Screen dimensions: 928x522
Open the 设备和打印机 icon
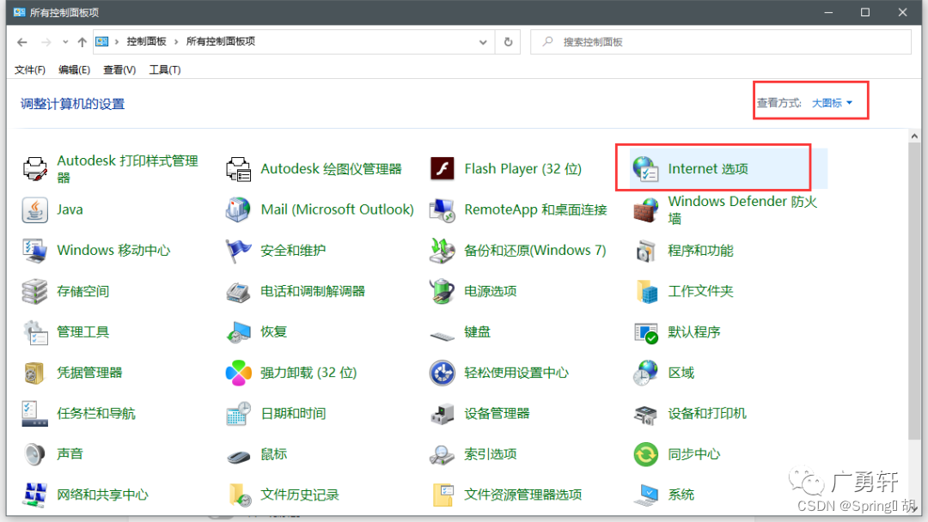[645, 414]
